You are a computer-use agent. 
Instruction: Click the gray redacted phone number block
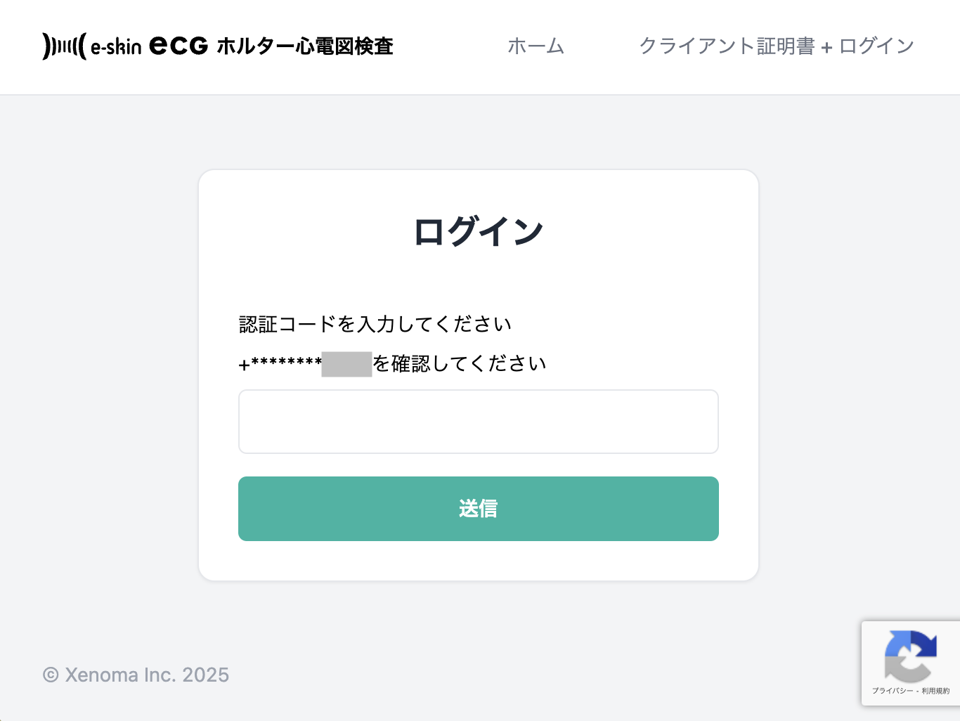346,365
